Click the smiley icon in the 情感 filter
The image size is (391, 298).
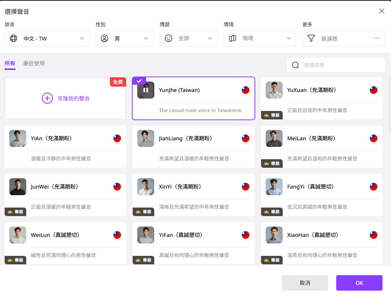[x=168, y=38]
